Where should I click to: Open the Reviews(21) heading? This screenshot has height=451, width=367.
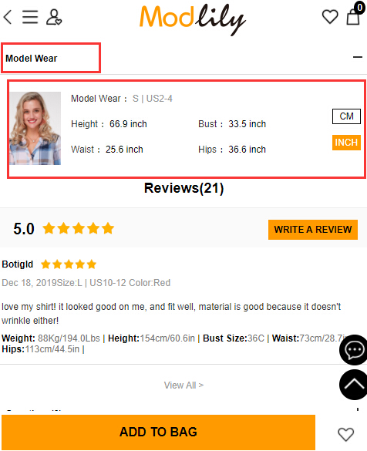183,188
